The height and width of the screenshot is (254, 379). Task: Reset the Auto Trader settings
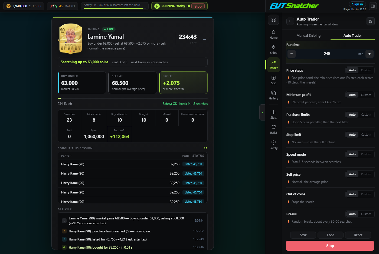point(358,235)
